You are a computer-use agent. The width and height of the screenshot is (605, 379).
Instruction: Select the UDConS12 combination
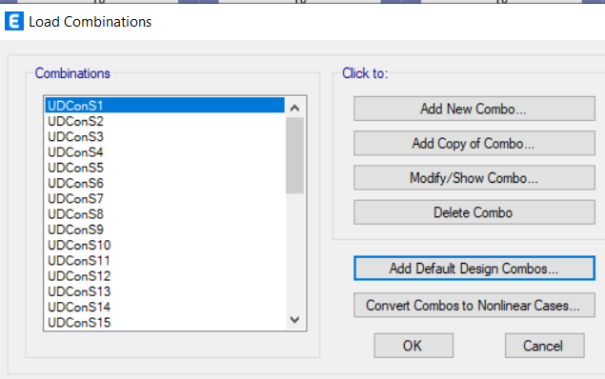pos(165,275)
